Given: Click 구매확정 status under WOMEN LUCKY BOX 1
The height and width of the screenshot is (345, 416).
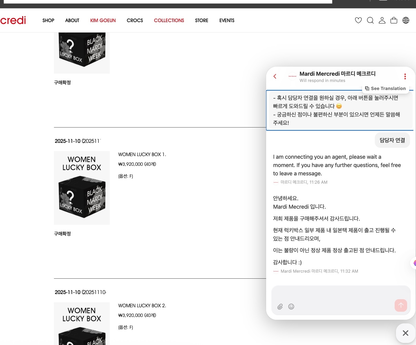Looking at the screenshot, I should point(62,234).
